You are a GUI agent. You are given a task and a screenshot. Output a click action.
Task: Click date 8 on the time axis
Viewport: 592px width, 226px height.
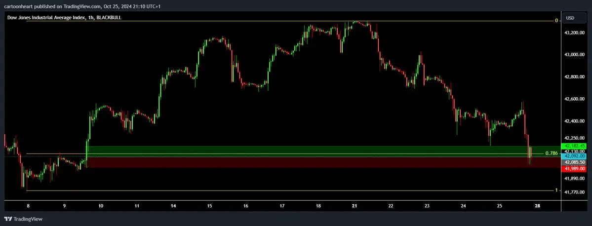pyautogui.click(x=28, y=206)
